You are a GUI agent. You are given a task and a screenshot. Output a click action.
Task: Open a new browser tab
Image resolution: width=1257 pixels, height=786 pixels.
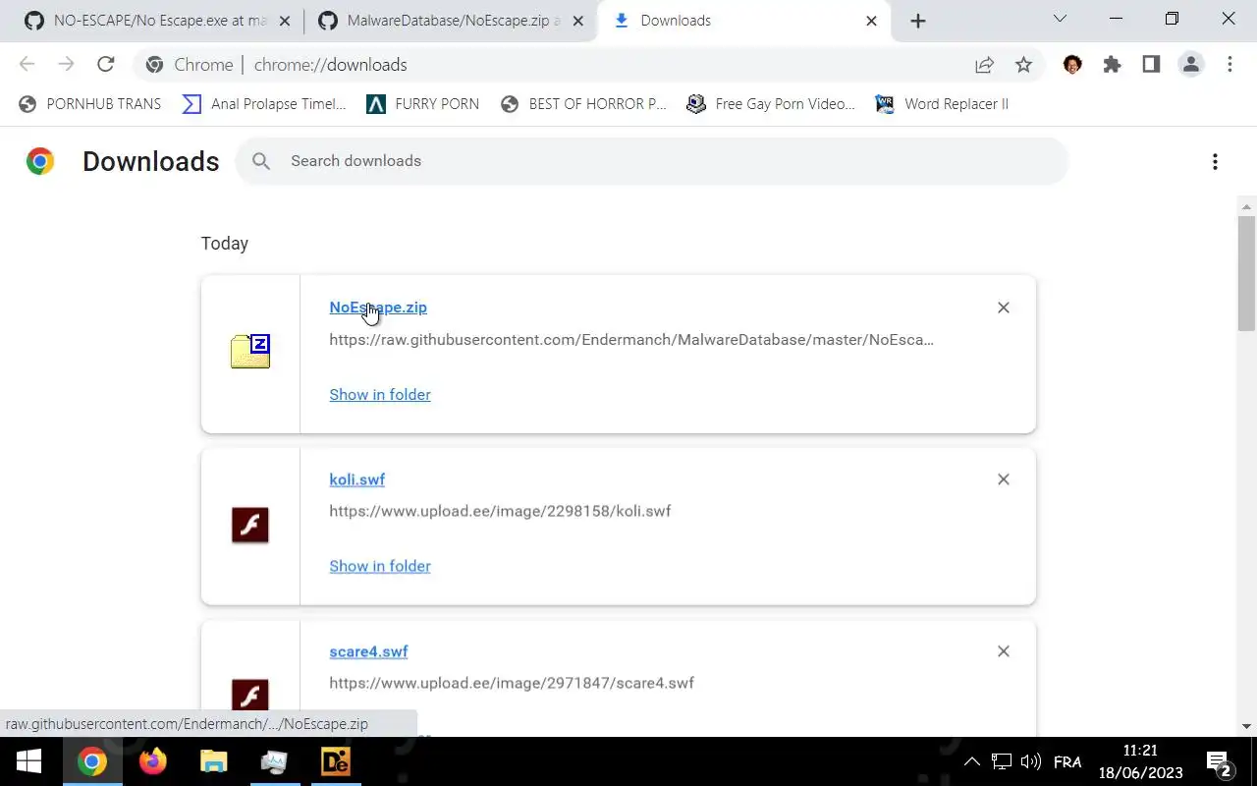tap(917, 21)
